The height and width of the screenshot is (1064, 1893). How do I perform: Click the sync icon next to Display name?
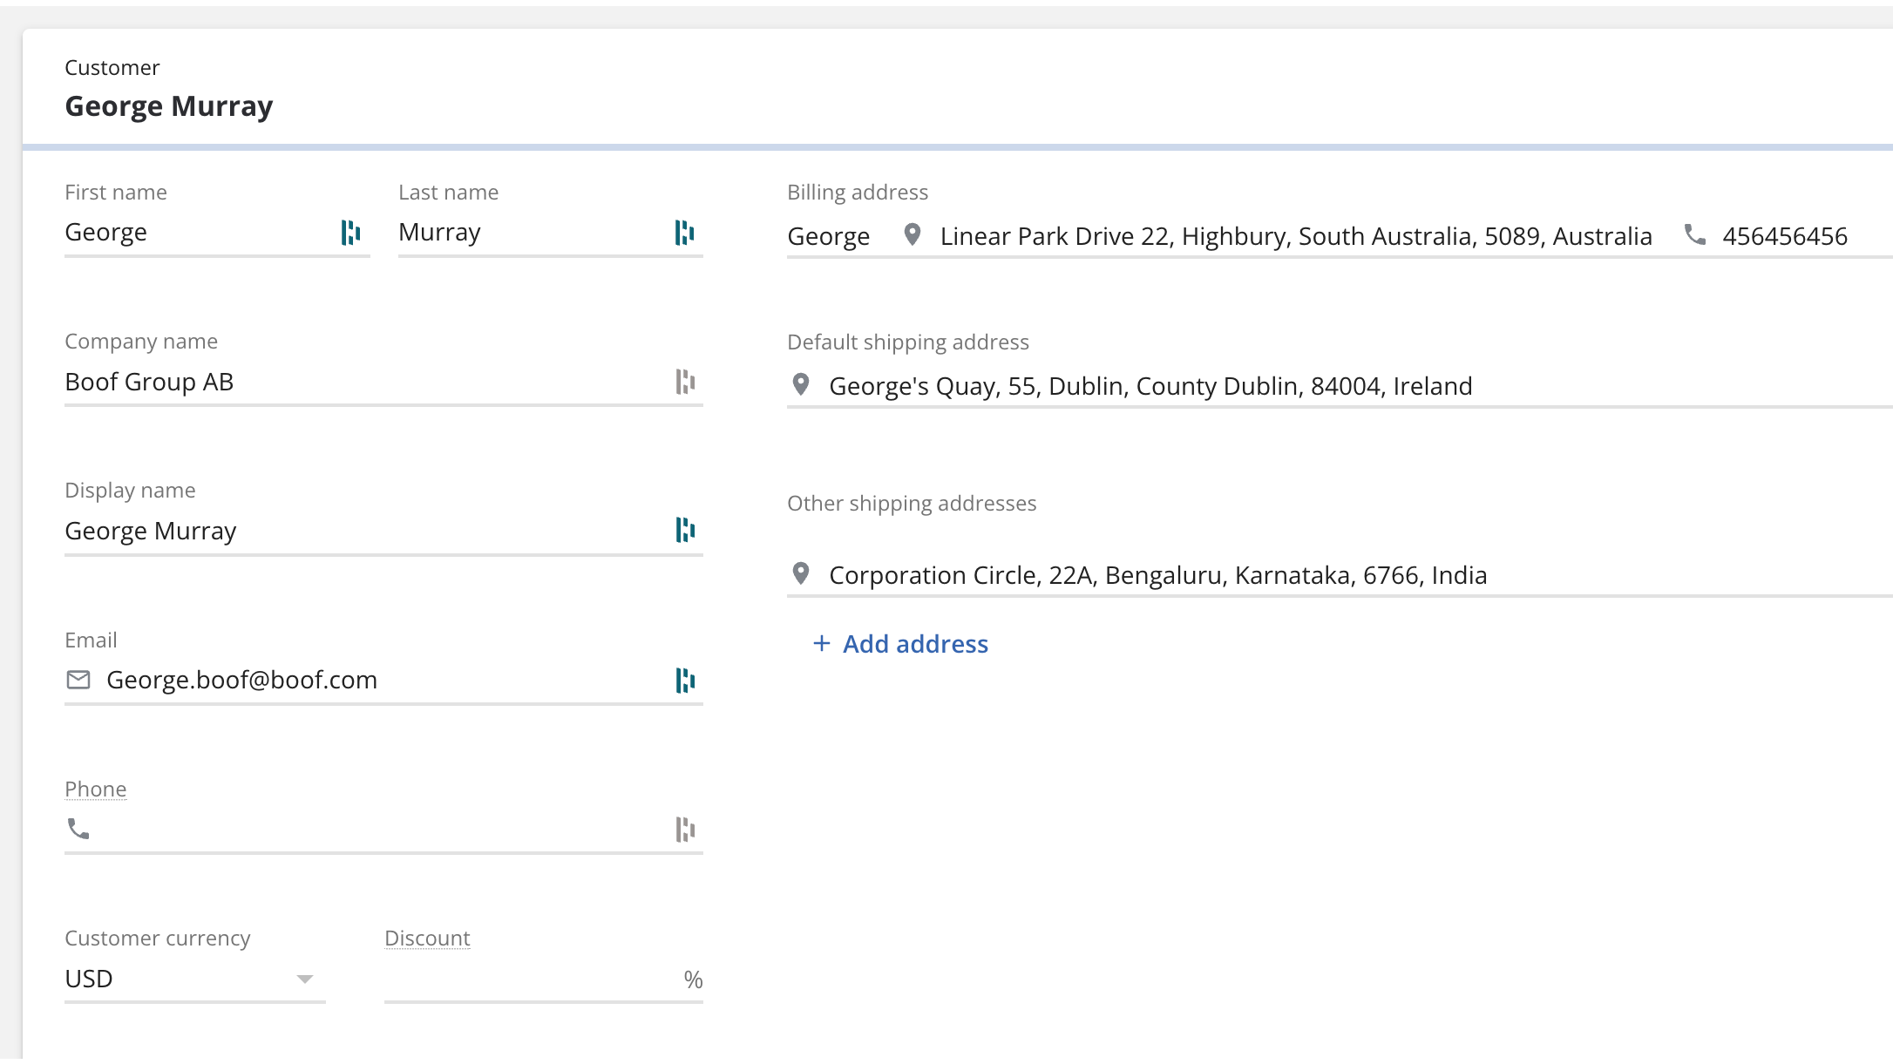(x=688, y=531)
